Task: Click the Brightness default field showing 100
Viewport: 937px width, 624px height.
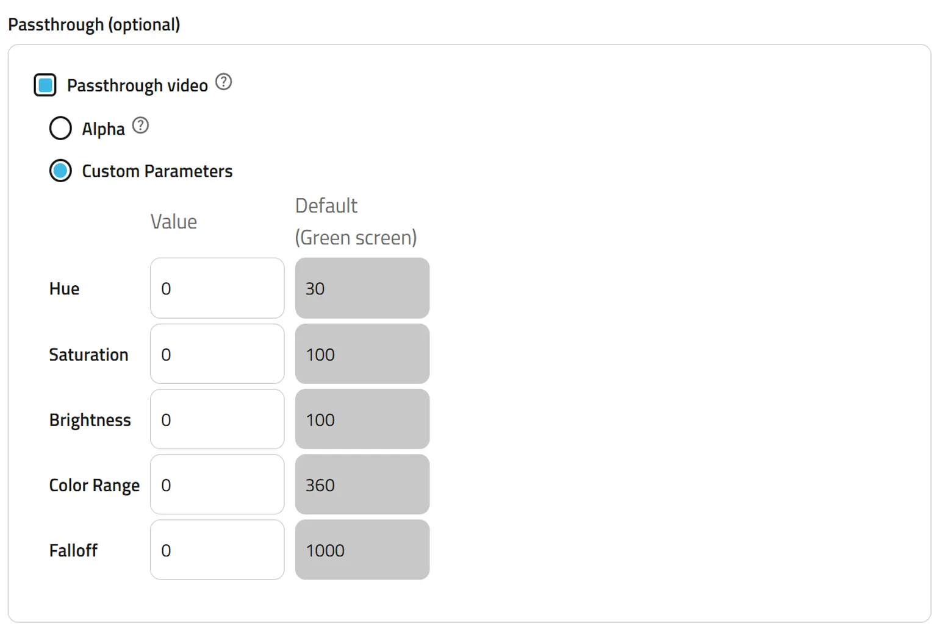Action: [362, 420]
